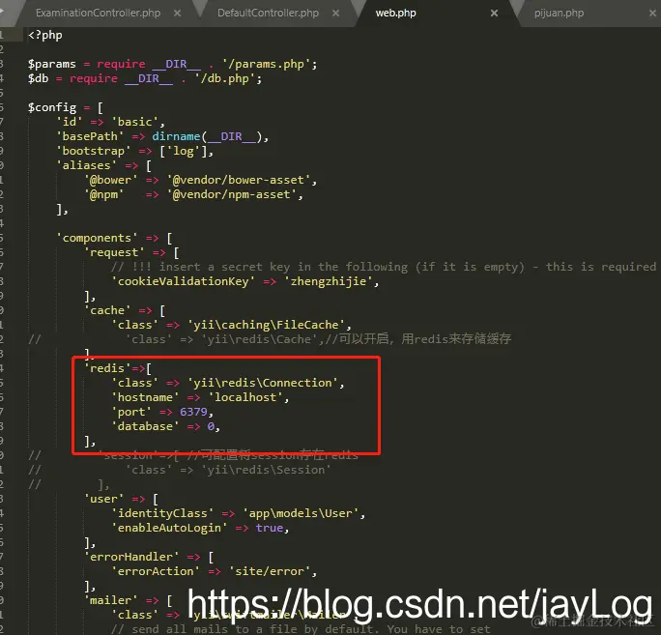Click the '/params.php' string
The width and height of the screenshot is (661, 635).
click(267, 64)
